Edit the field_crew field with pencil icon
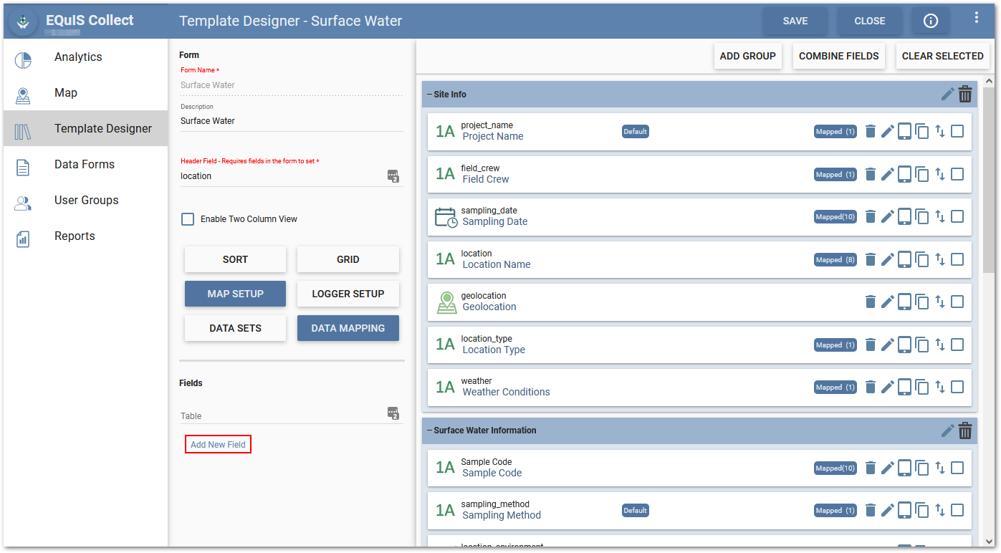 point(888,174)
